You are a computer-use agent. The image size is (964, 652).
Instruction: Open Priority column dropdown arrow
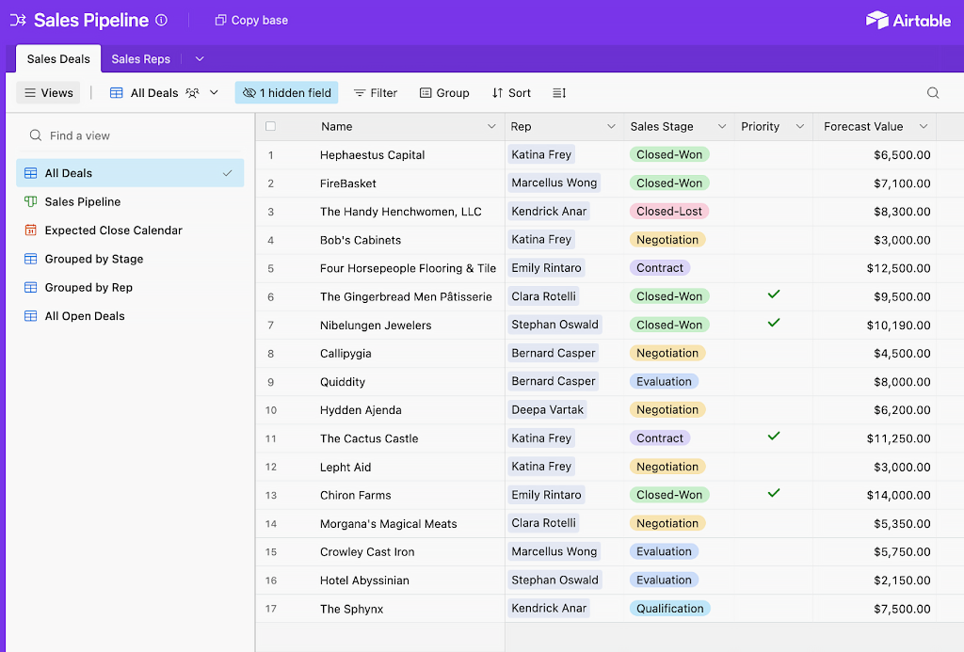(800, 127)
